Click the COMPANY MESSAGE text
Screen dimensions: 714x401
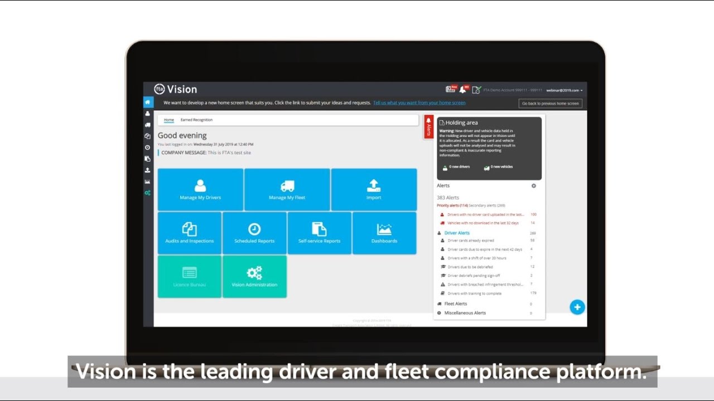(206, 153)
